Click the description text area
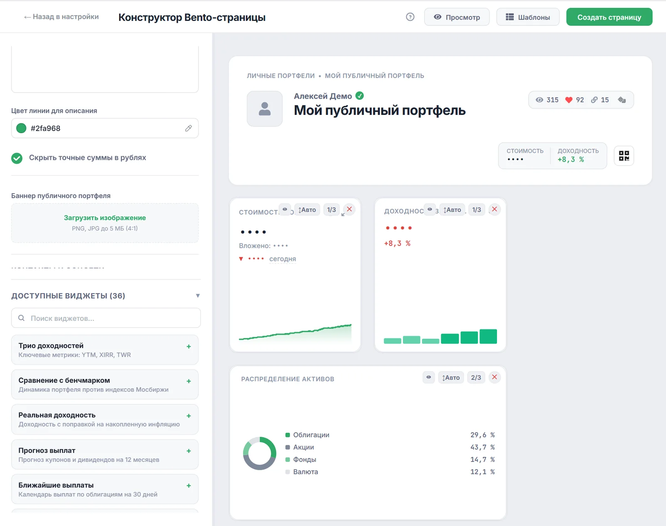 [105, 69]
